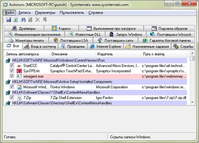Click the Delete X toolbar icon

37,20
